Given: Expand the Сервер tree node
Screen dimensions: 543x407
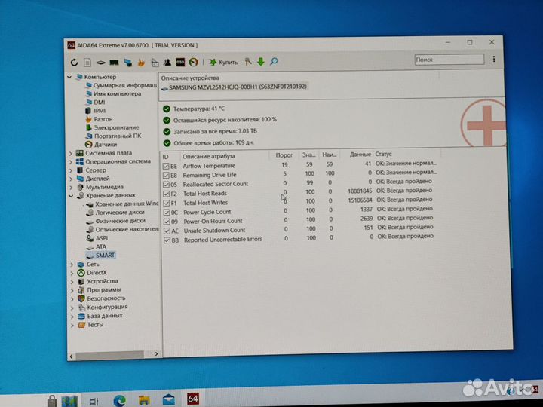Looking at the screenshot, I should (71, 170).
